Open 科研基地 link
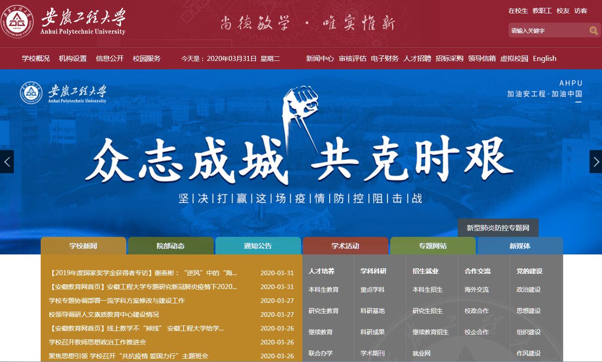This screenshot has height=362, width=602. pyautogui.click(x=373, y=311)
